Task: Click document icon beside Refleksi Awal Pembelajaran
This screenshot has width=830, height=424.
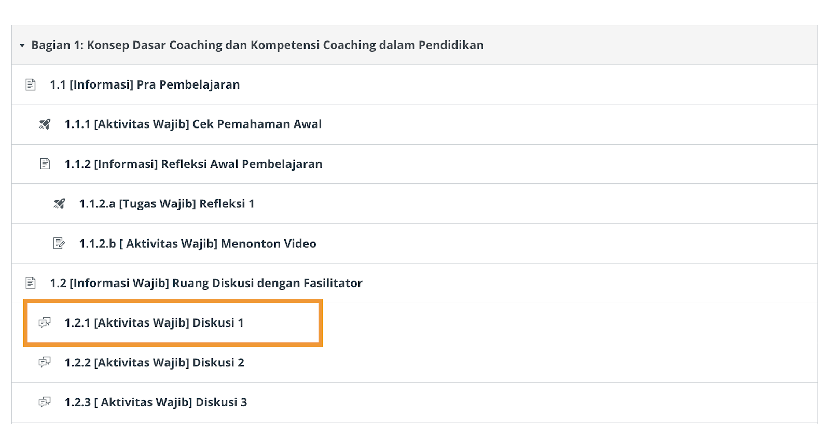Action: [45, 164]
